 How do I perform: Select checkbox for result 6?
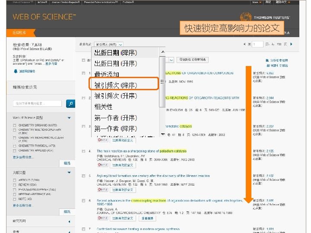(x=83, y=201)
